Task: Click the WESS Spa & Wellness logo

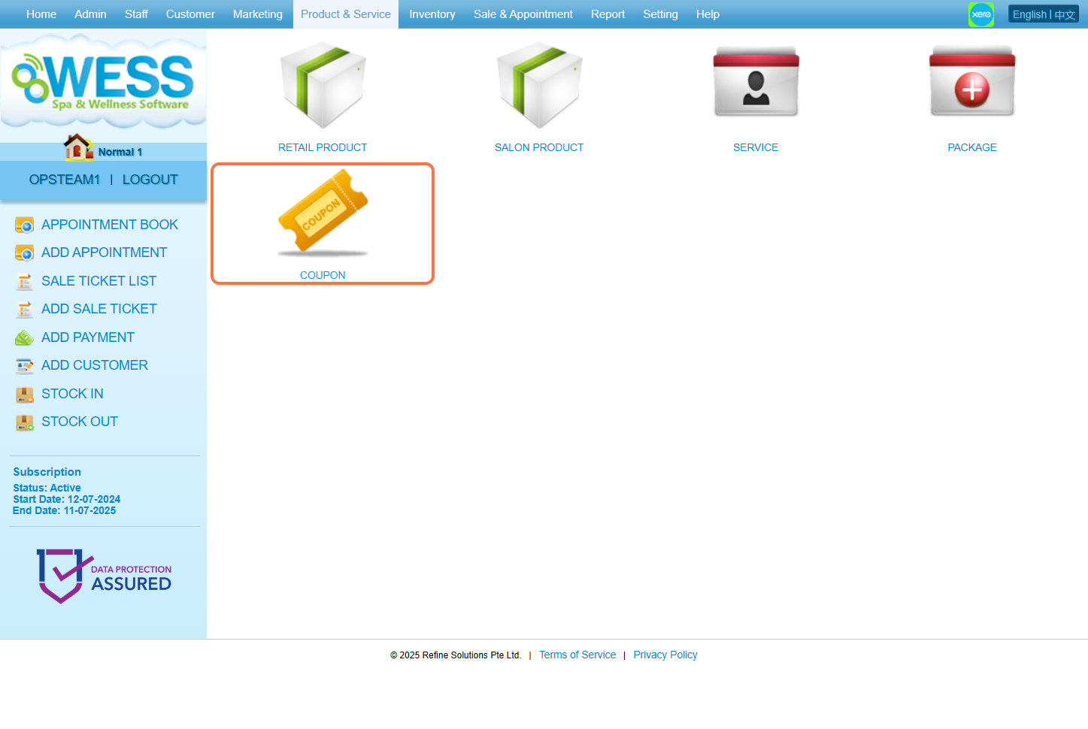Action: 103,81
